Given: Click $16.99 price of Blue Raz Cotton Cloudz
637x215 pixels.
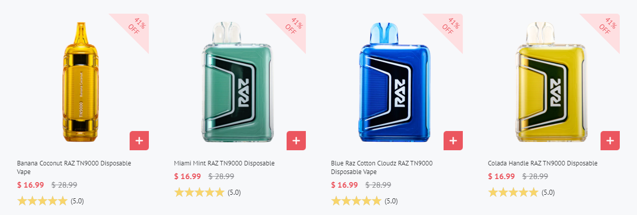Looking at the screenshot, I should [x=344, y=185].
